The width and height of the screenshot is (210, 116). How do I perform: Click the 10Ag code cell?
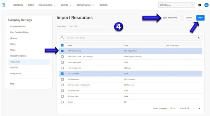(x=126, y=62)
